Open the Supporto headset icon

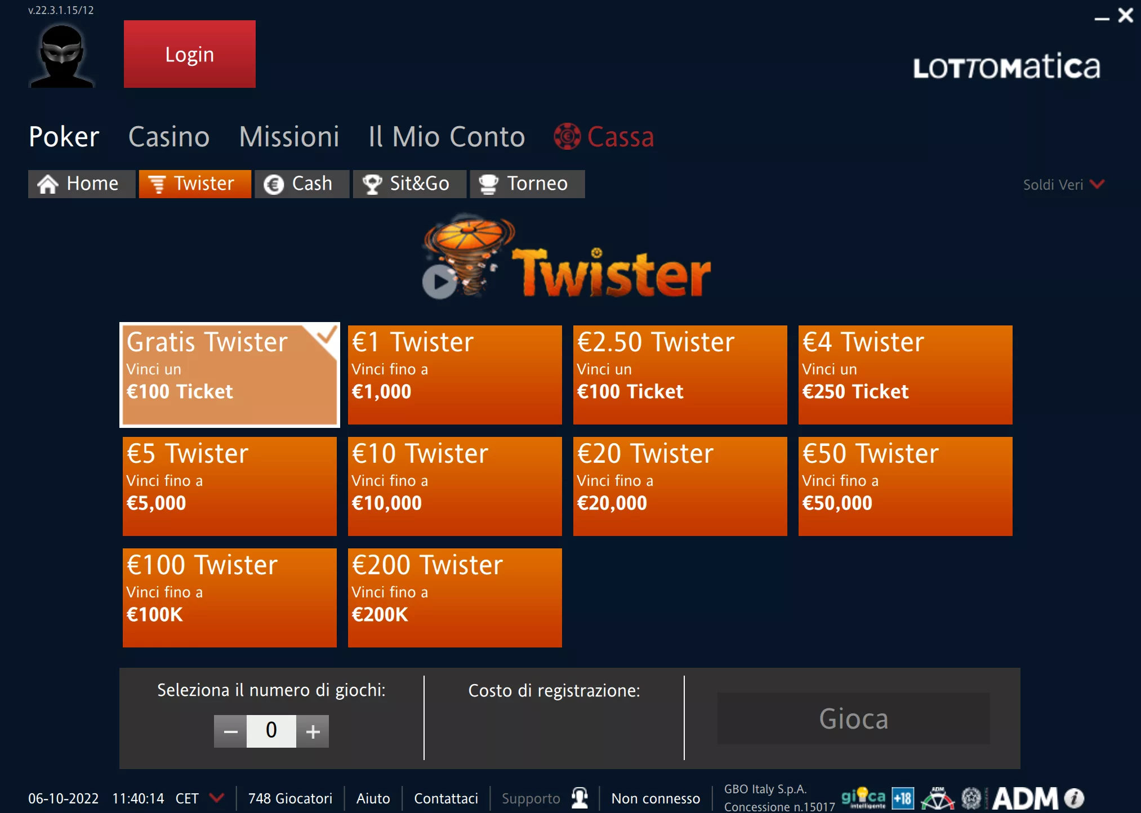580,797
